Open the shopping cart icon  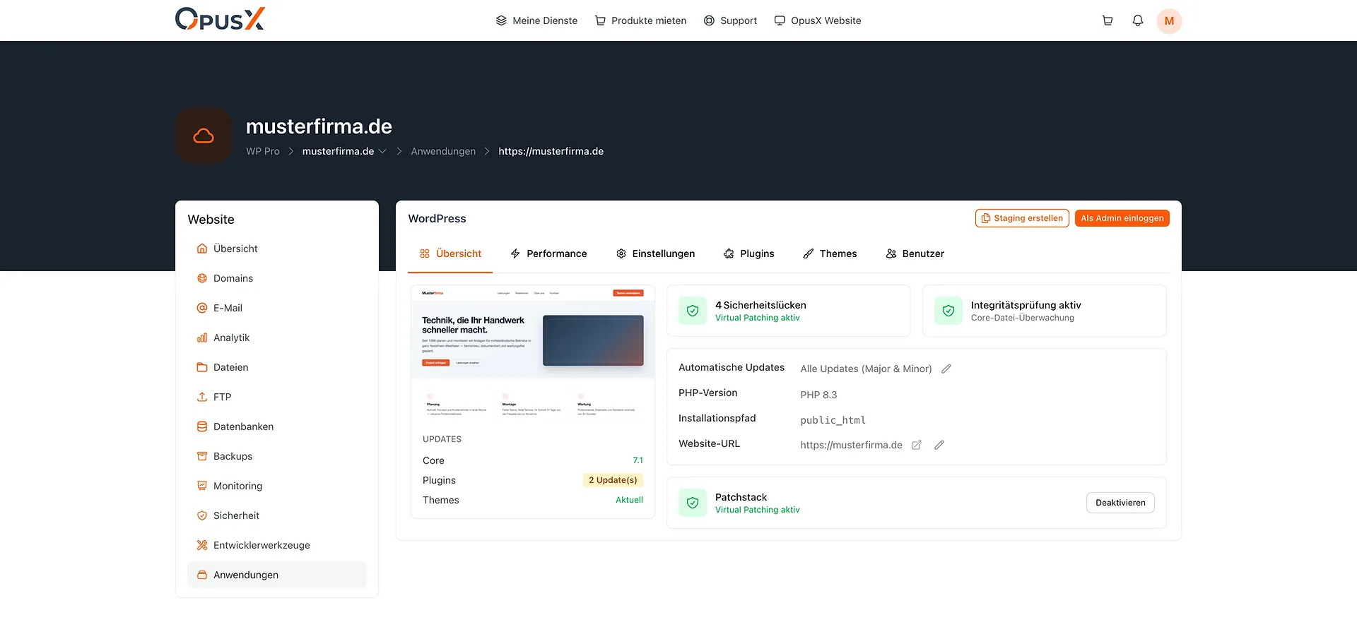pyautogui.click(x=1108, y=20)
